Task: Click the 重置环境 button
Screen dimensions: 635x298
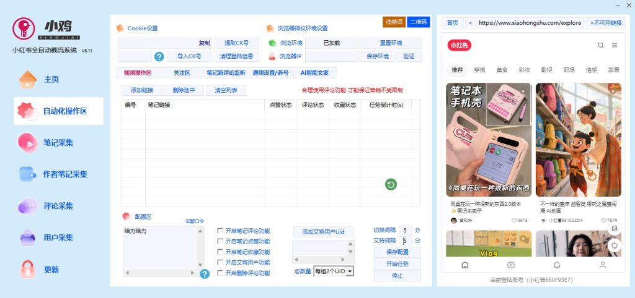Action: tap(391, 43)
